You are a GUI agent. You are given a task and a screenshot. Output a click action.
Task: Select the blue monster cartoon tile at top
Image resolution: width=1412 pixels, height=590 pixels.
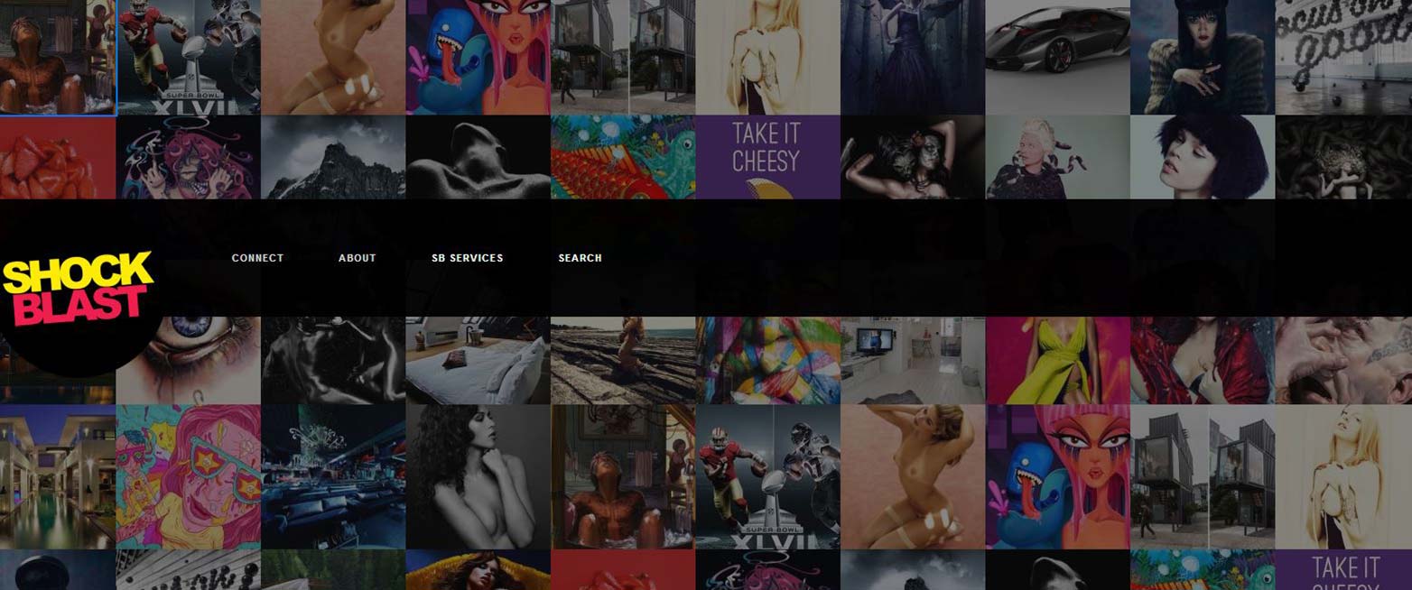[478, 57]
